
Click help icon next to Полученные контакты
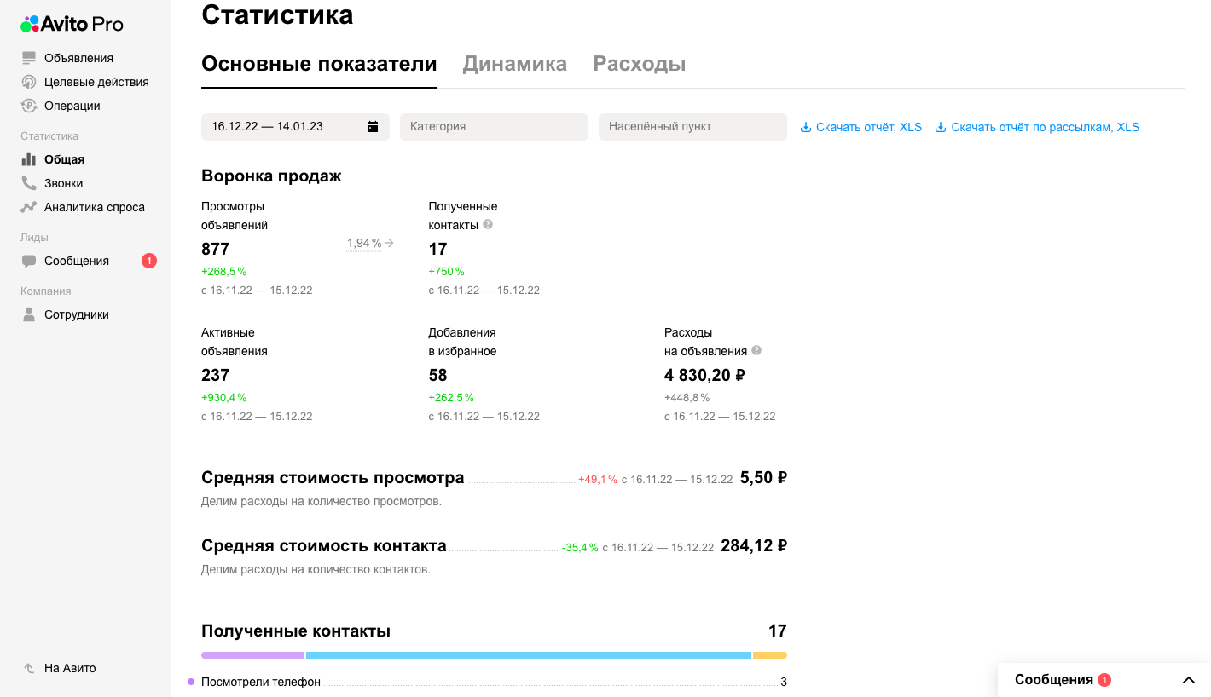tap(488, 225)
